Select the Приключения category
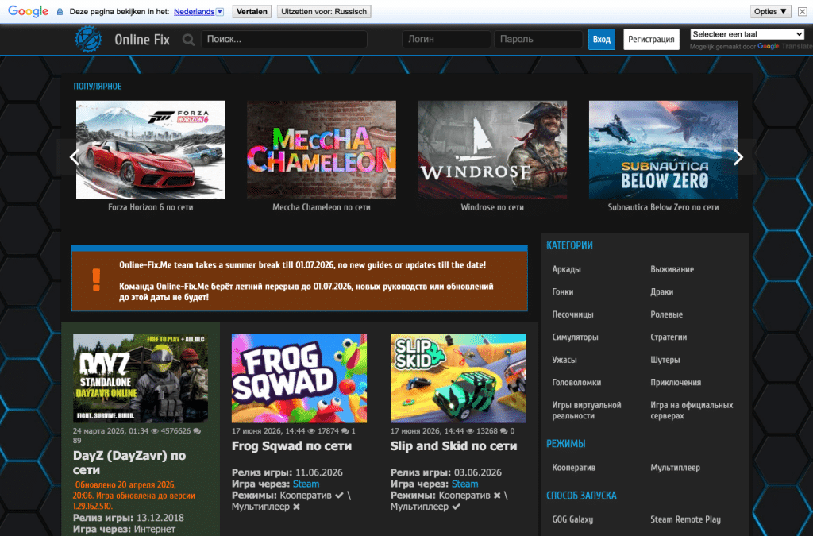Viewport: 813px width, 536px height. [676, 383]
